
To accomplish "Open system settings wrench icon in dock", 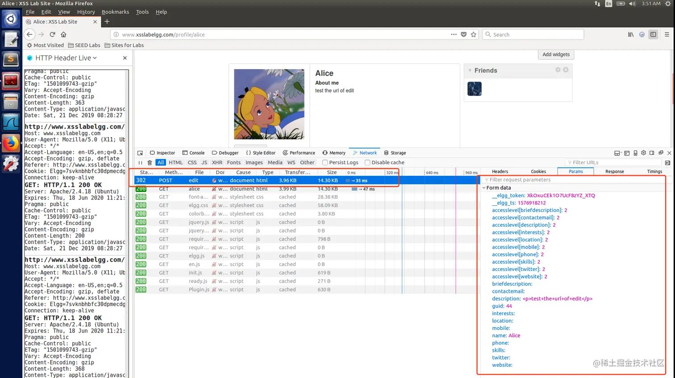I will [11, 164].
